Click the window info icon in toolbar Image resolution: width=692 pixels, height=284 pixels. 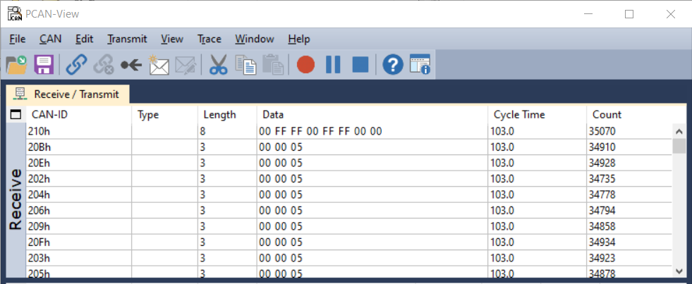point(420,65)
